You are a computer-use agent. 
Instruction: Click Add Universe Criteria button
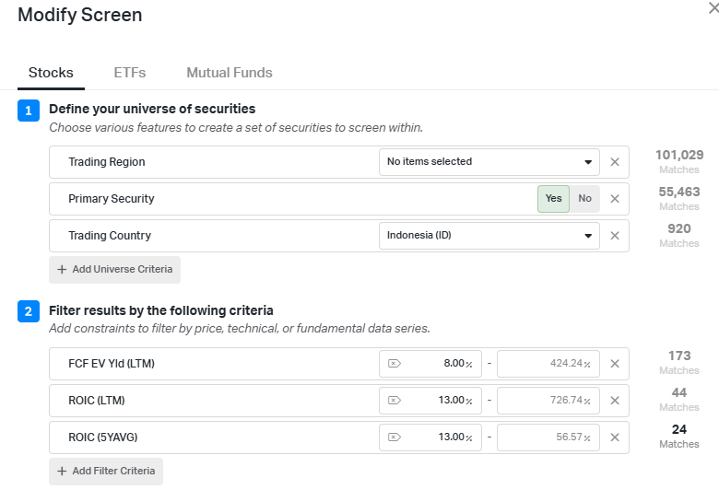coord(114,270)
